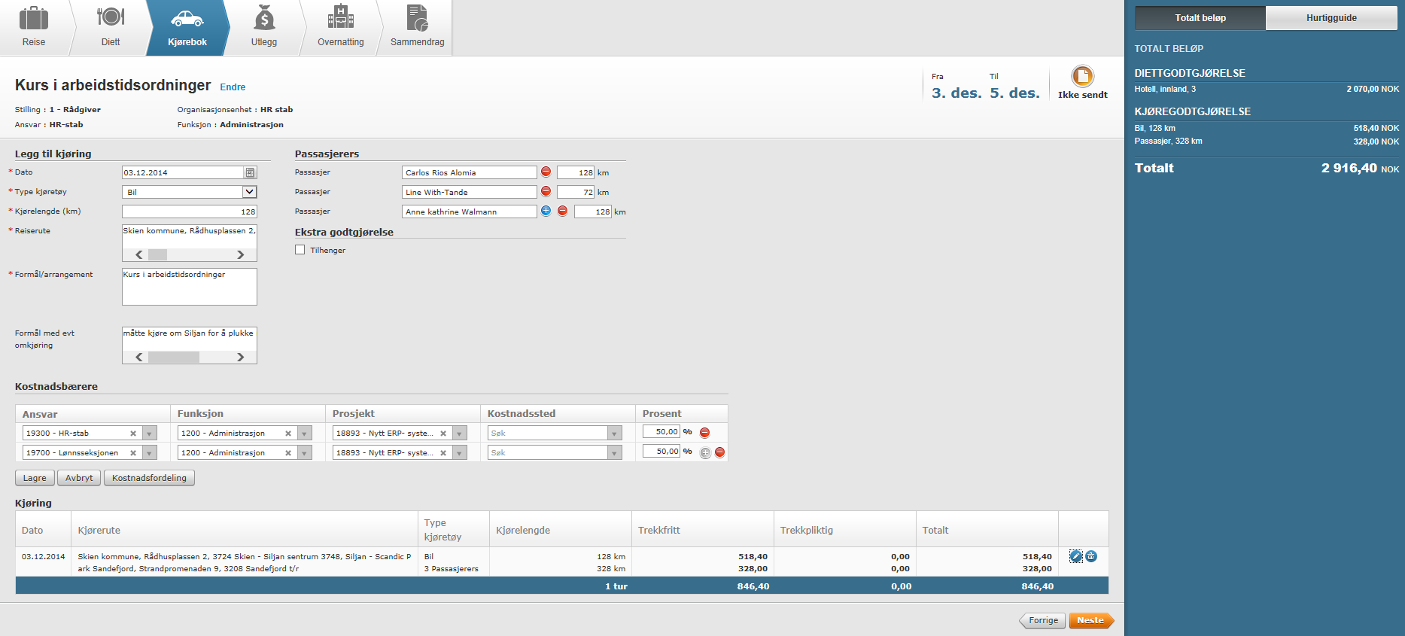Screen dimensions: 1405x636
Task: Open the Hurtigguide panel tab
Action: 1331,18
